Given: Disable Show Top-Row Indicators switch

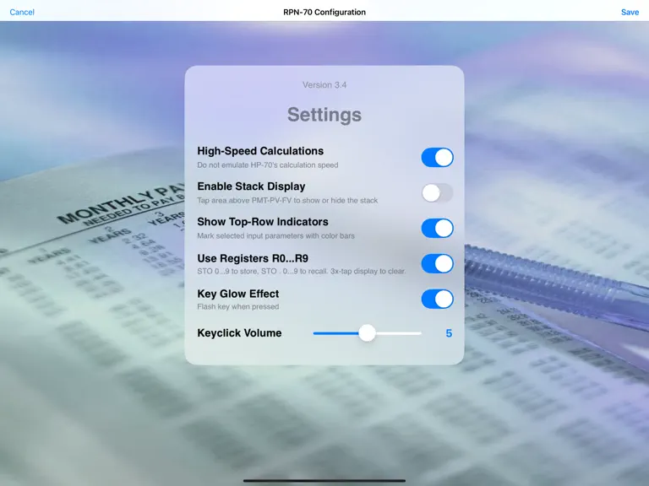Looking at the screenshot, I should [437, 228].
